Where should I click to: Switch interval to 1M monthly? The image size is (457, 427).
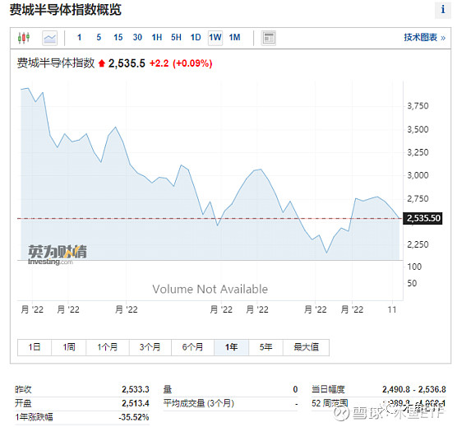234,37
